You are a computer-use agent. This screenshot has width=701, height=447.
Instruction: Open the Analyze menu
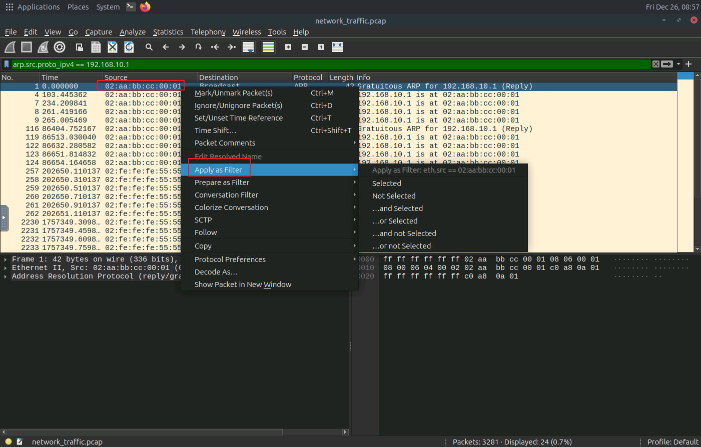[x=133, y=32]
